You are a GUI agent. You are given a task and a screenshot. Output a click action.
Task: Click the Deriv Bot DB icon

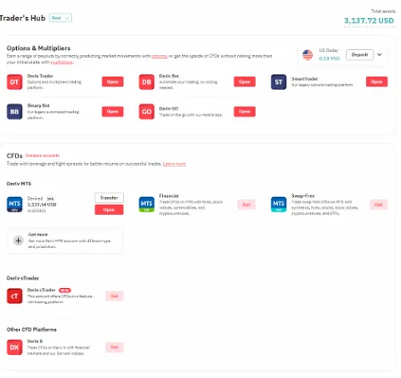[x=146, y=82]
